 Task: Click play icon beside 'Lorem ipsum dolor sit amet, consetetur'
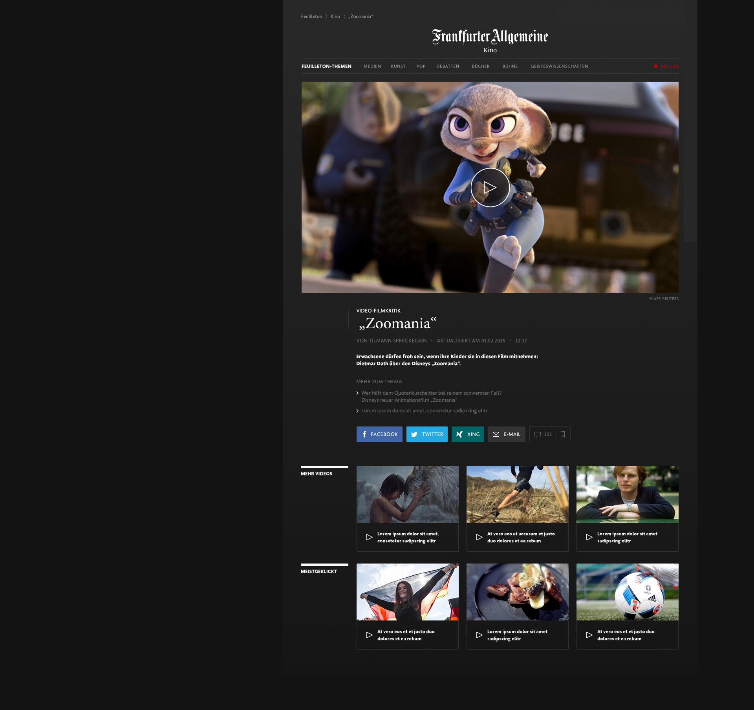[369, 537]
